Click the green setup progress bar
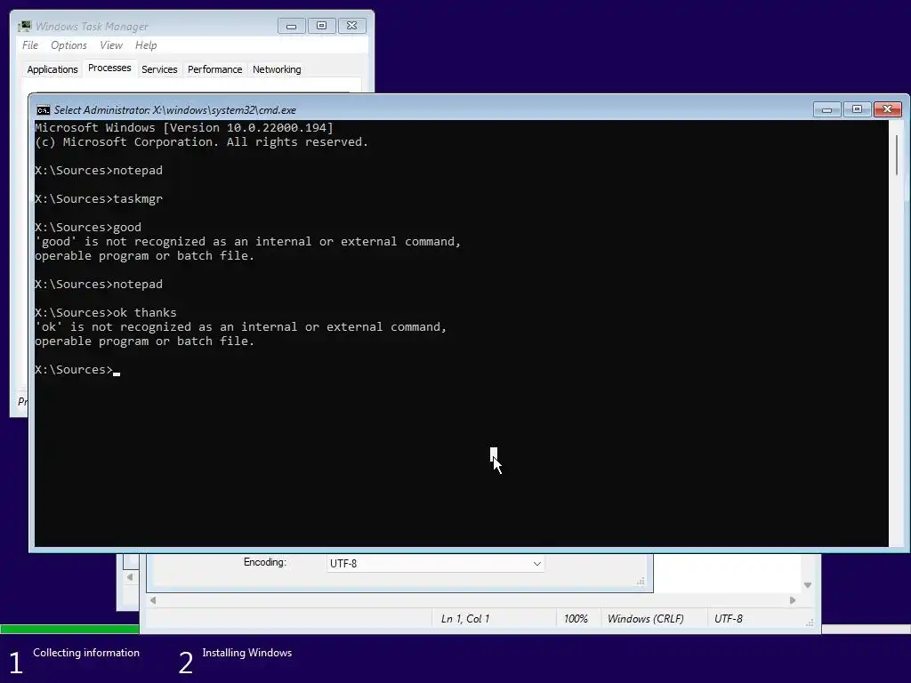The image size is (911, 683). (69, 629)
